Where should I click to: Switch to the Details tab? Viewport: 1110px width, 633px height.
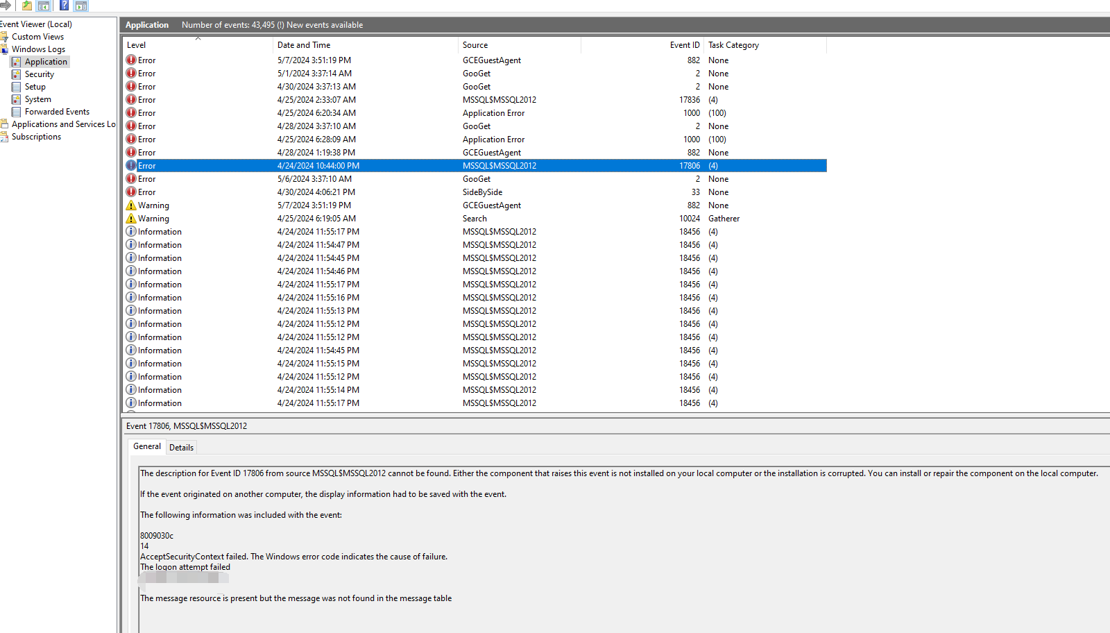click(x=181, y=446)
